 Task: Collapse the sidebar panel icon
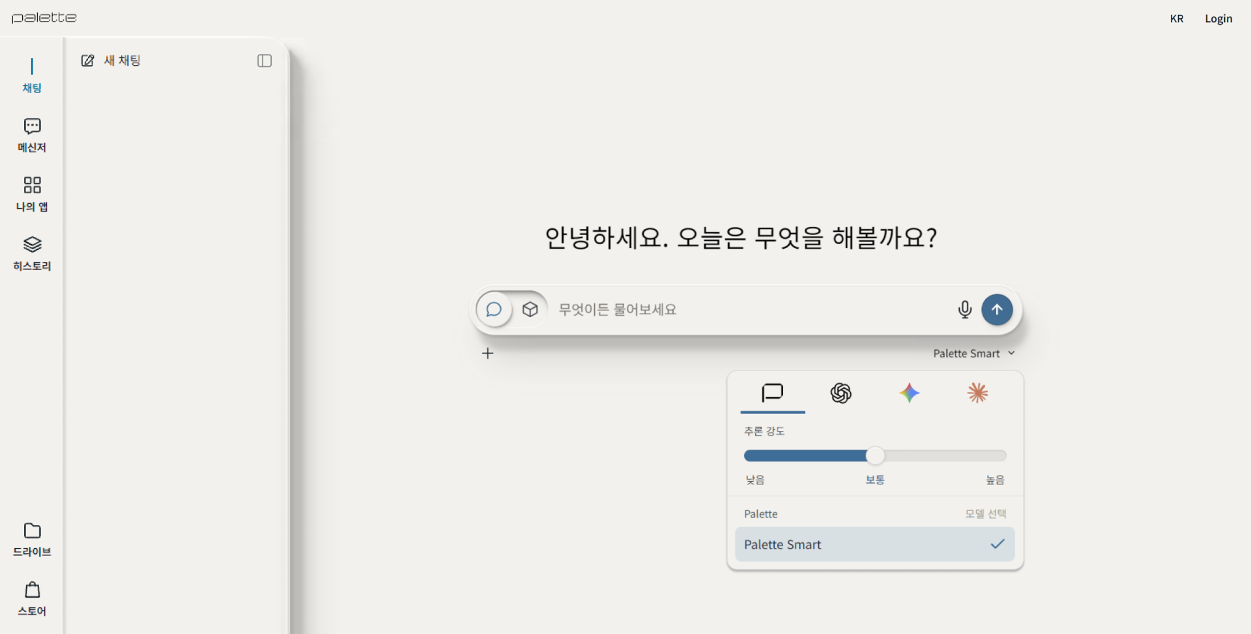tap(265, 61)
